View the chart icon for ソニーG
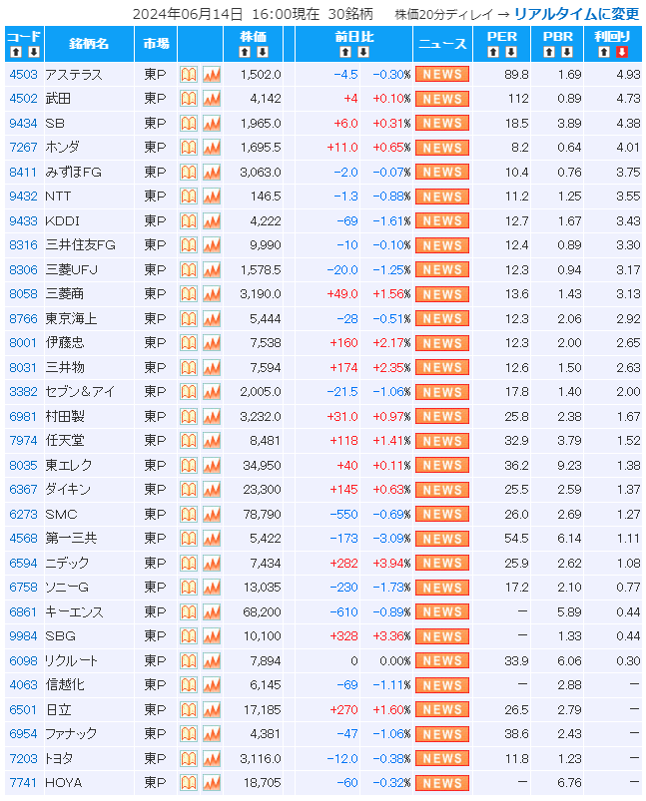 click(x=211, y=588)
